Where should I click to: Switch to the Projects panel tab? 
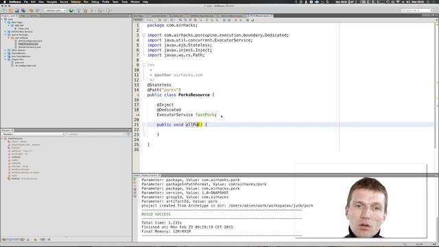(x=9, y=16)
